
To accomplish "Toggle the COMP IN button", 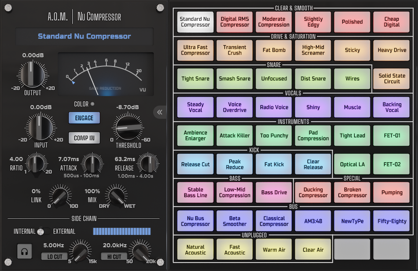I will [84, 138].
